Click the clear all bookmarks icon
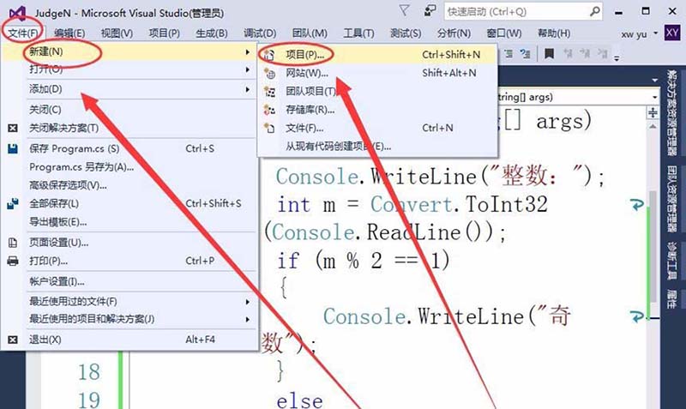The height and width of the screenshot is (409, 686). [x=603, y=54]
